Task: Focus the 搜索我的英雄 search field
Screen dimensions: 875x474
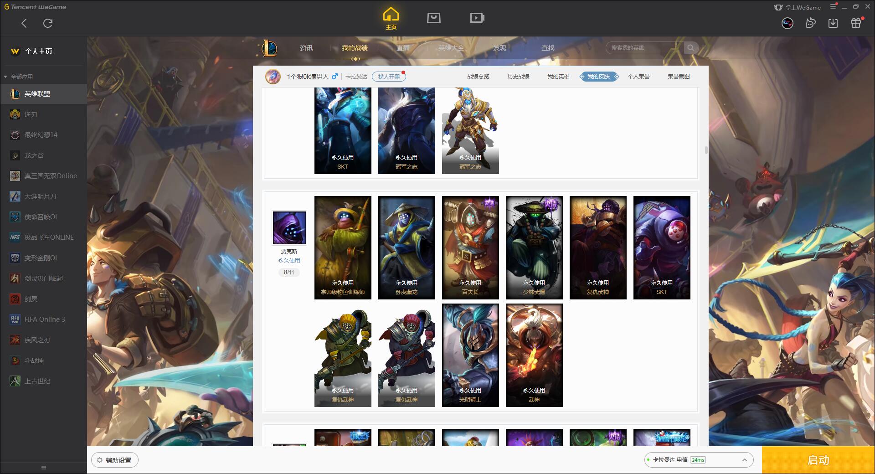Action: [645, 48]
